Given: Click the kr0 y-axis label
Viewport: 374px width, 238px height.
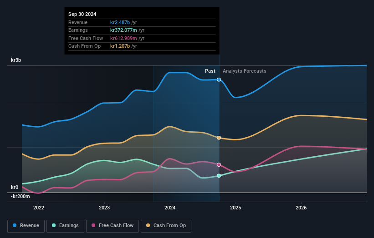Looking at the screenshot, I should point(15,187).
